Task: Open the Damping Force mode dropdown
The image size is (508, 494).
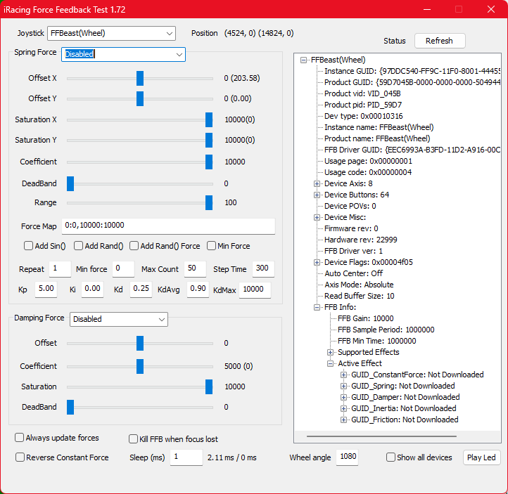Action: point(119,319)
